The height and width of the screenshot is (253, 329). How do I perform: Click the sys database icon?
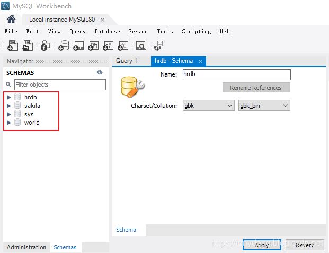point(17,114)
